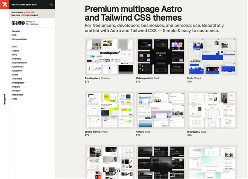This screenshot has height=179, width=248.
Task: Choose the /Real Estate category
Action: pyautogui.click(x=19, y=95)
